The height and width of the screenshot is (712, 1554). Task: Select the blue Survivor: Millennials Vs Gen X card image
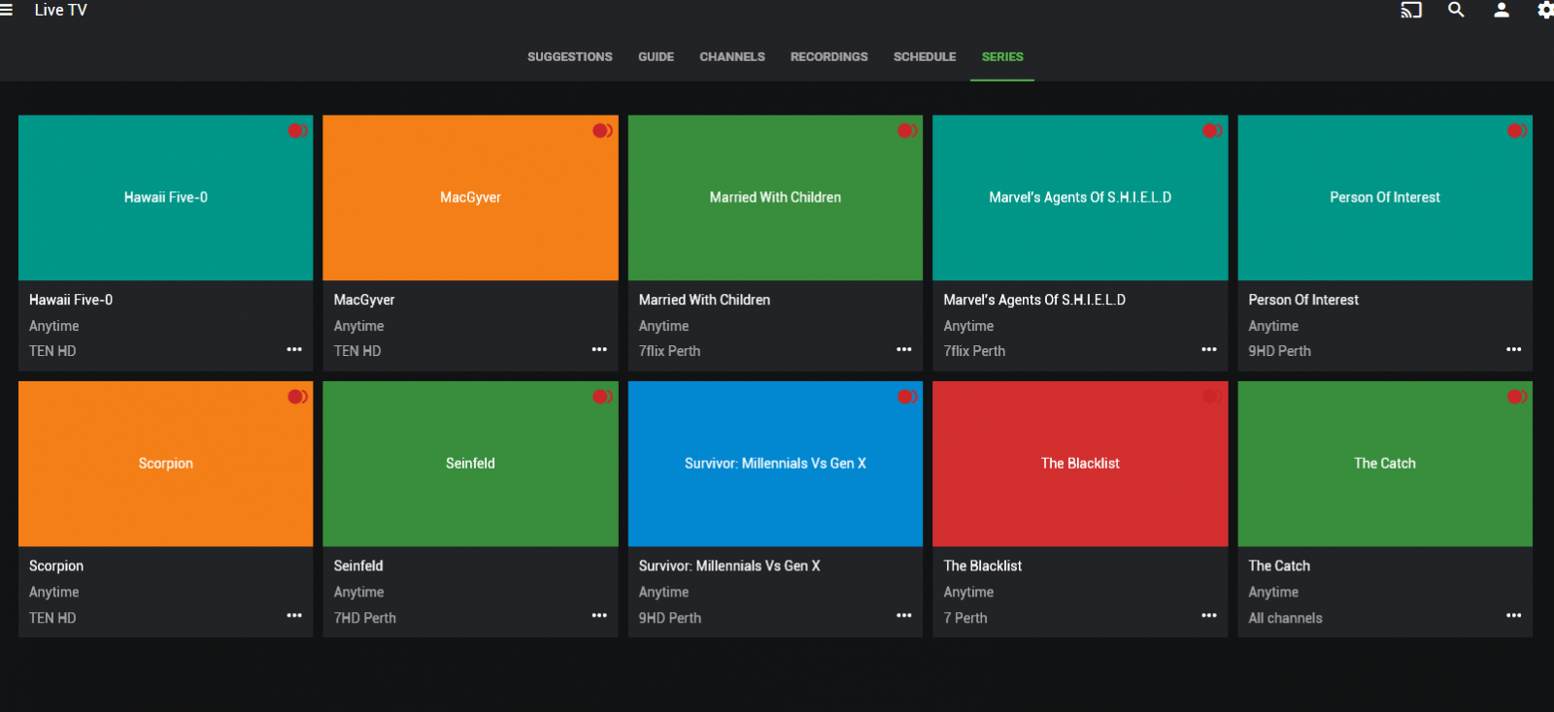pyautogui.click(x=775, y=464)
